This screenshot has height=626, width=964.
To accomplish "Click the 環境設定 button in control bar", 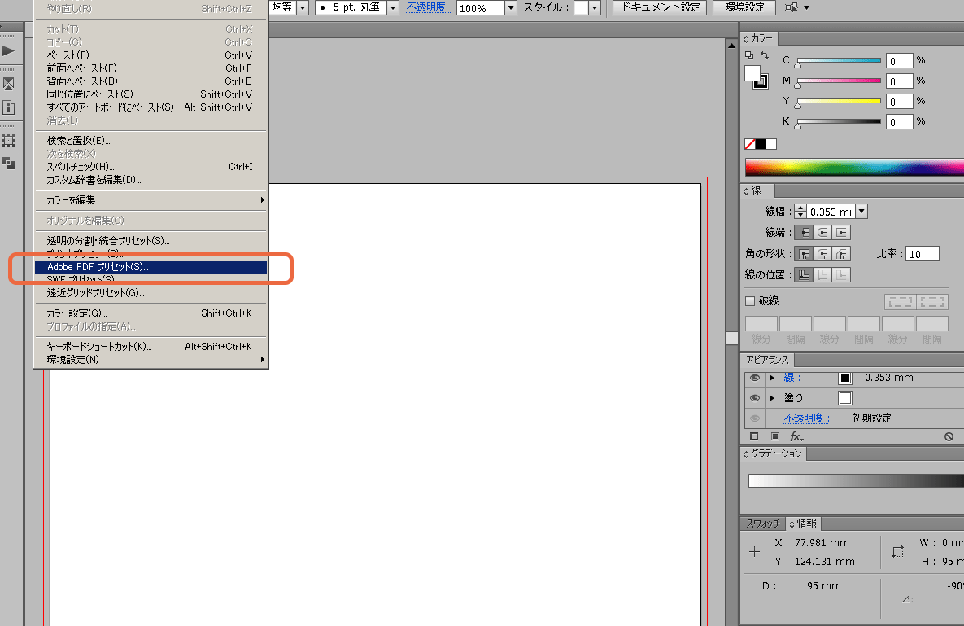I will pyautogui.click(x=744, y=7).
